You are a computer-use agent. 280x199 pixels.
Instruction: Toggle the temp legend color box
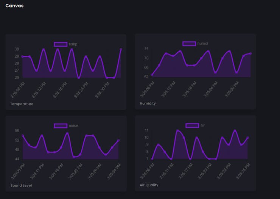61,44
